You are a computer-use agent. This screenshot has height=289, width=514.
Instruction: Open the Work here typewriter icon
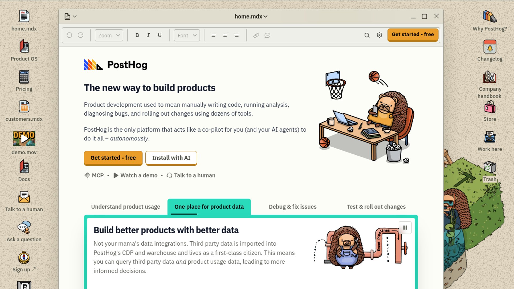point(490,141)
